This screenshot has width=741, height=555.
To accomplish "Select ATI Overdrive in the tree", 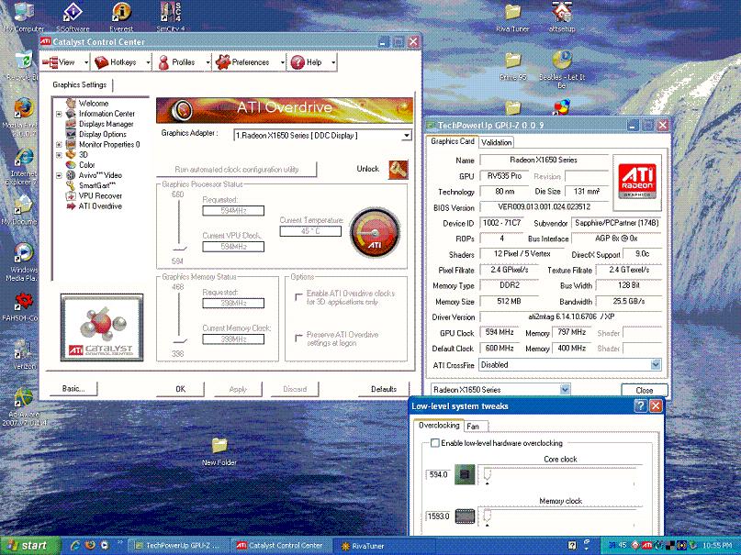I will [x=100, y=206].
